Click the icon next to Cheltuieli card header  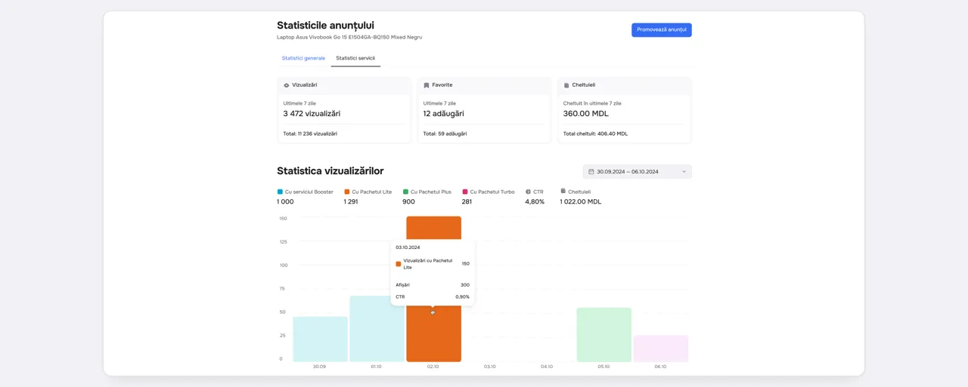pyautogui.click(x=566, y=85)
